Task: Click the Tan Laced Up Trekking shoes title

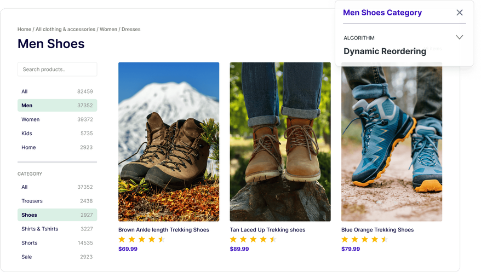Action: coord(267,230)
